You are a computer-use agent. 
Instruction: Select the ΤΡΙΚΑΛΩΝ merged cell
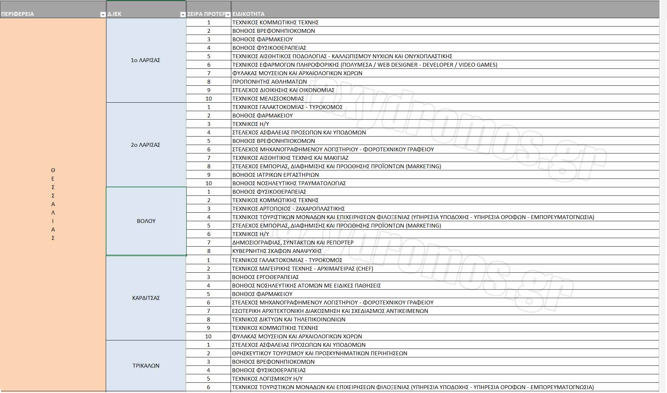(146, 366)
